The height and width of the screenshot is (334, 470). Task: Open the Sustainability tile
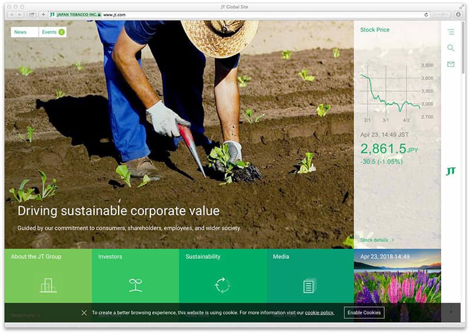(x=223, y=275)
